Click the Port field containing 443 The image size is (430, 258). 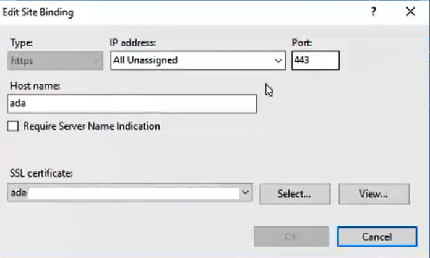316,61
